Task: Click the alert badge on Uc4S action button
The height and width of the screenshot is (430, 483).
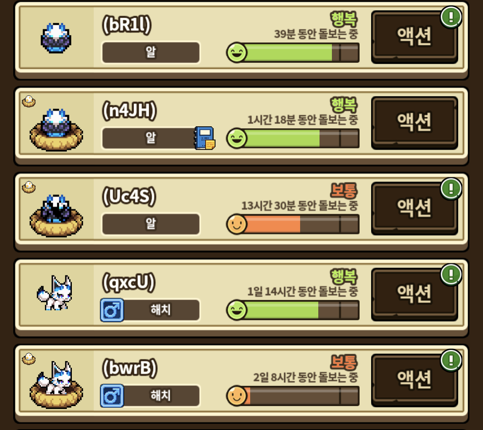Action: pos(451,189)
